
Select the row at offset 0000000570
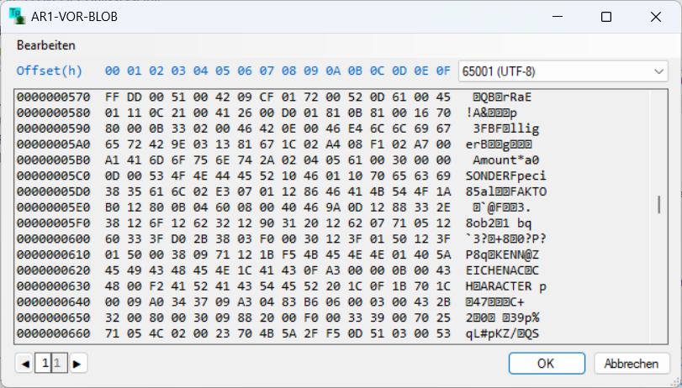click(x=52, y=97)
